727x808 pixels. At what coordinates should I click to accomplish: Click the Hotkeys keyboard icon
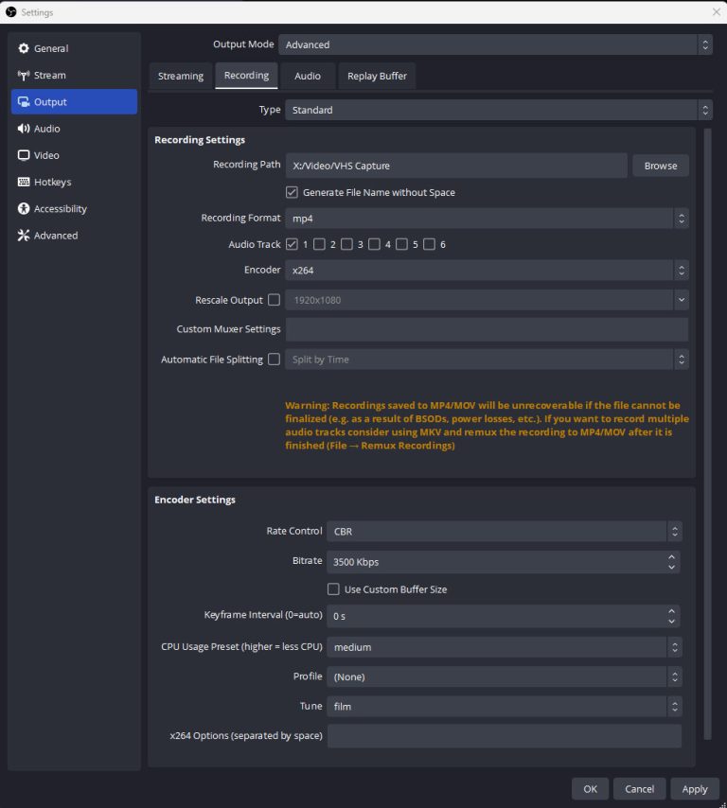pos(25,182)
